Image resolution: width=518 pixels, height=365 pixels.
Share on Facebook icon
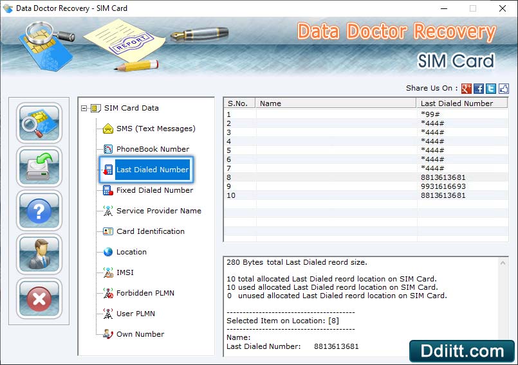[x=479, y=89]
